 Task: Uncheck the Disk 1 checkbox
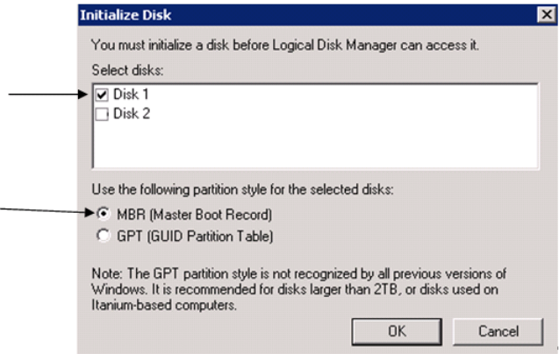point(102,95)
